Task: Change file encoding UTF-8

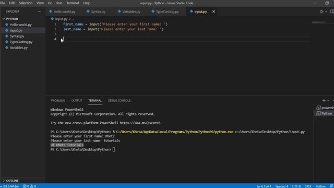Action: pos(296,186)
